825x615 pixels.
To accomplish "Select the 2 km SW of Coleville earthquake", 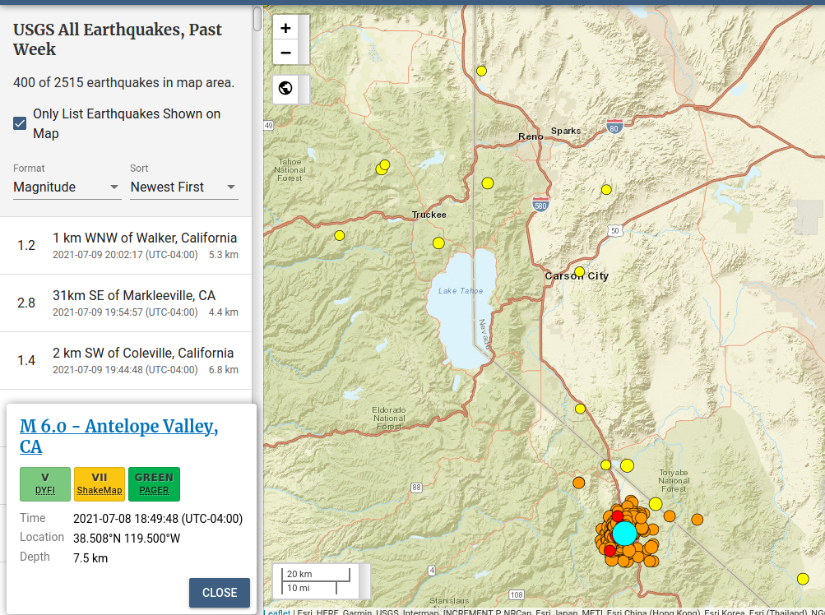I will point(126,361).
